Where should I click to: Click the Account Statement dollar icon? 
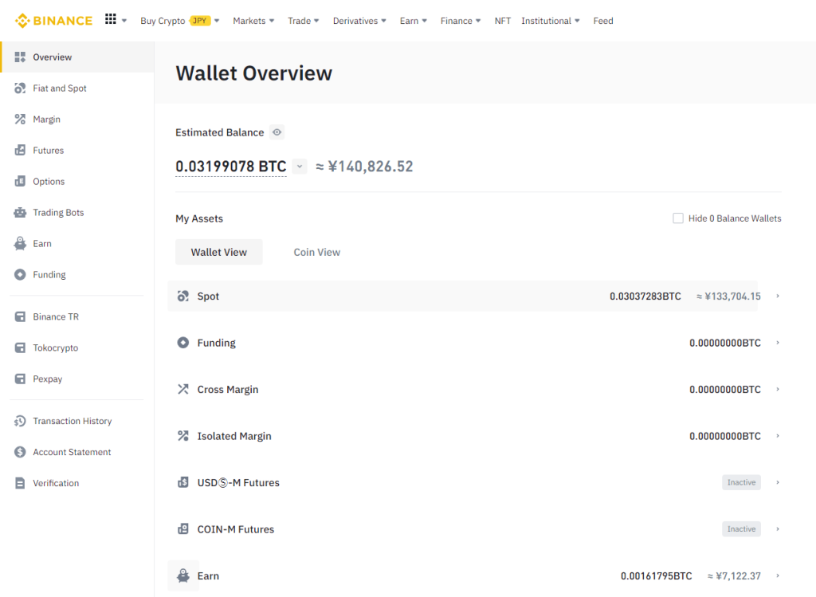[21, 452]
